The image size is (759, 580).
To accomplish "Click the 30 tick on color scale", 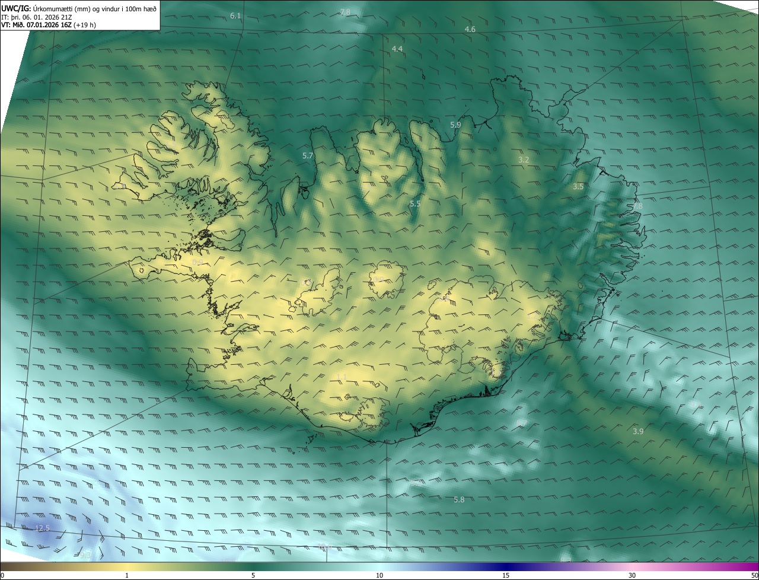I will point(632,575).
